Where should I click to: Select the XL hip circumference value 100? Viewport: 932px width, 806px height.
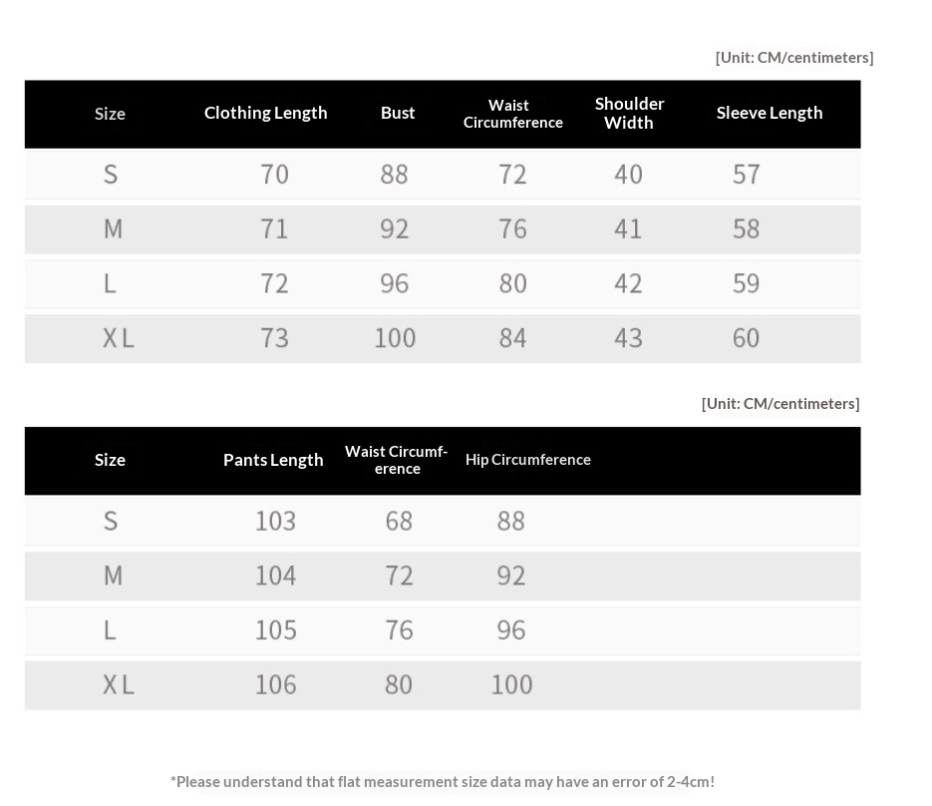tap(511, 684)
